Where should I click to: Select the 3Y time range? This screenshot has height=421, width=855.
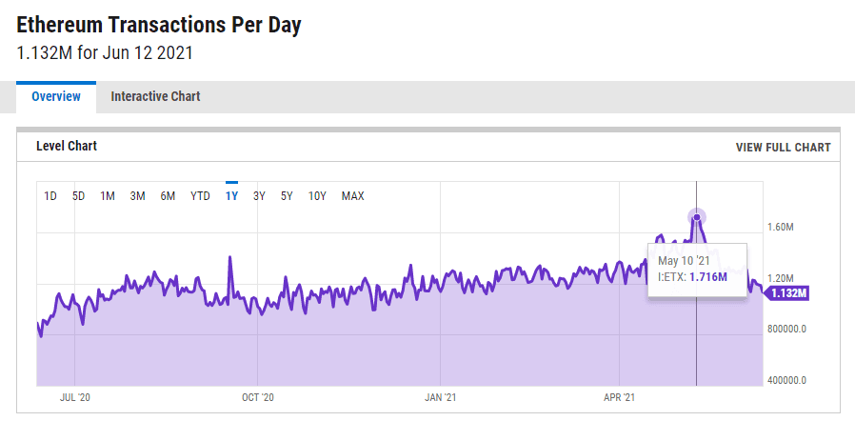[259, 196]
